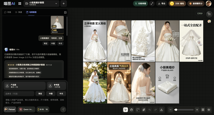This screenshot has width=214, height=115.
Task: Upload a 参考图 reference image
Action: 56,86
